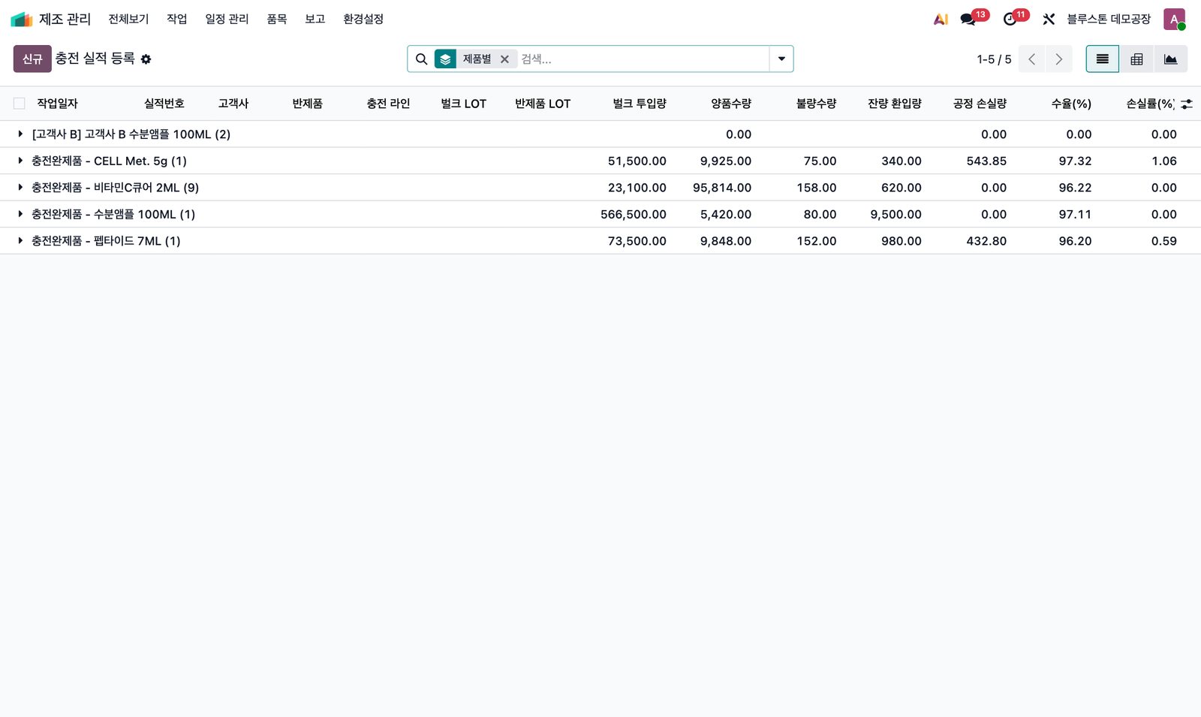This screenshot has width=1201, height=717.
Task: Open the activities clock icon with badge 11
Action: [x=1010, y=20]
